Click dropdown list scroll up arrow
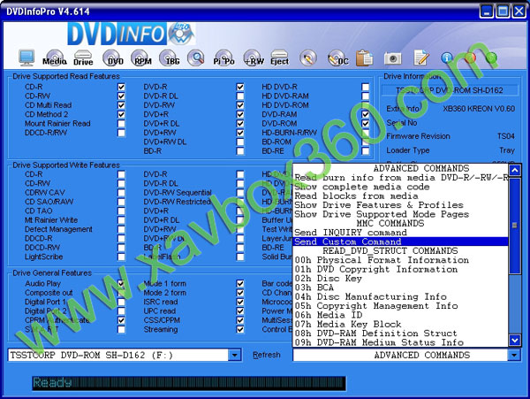The width and height of the screenshot is (530, 399). (x=514, y=170)
